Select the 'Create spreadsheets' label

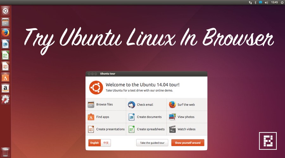[151, 129]
